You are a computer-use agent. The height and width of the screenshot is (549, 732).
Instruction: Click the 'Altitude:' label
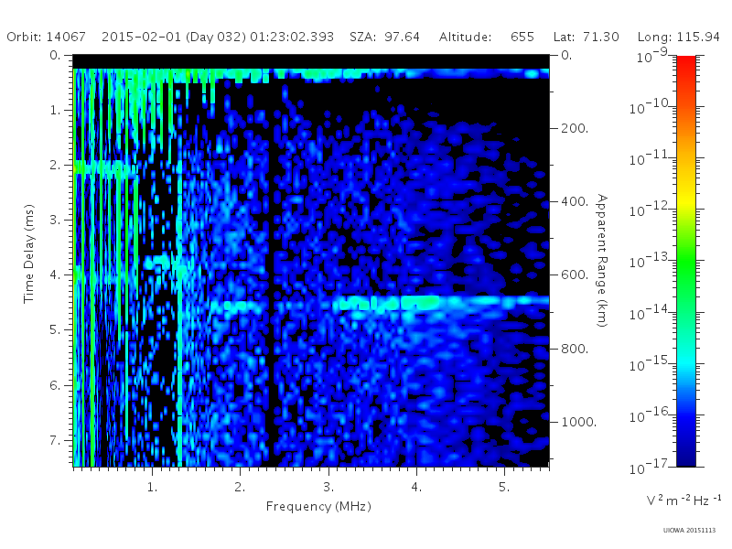465,37
